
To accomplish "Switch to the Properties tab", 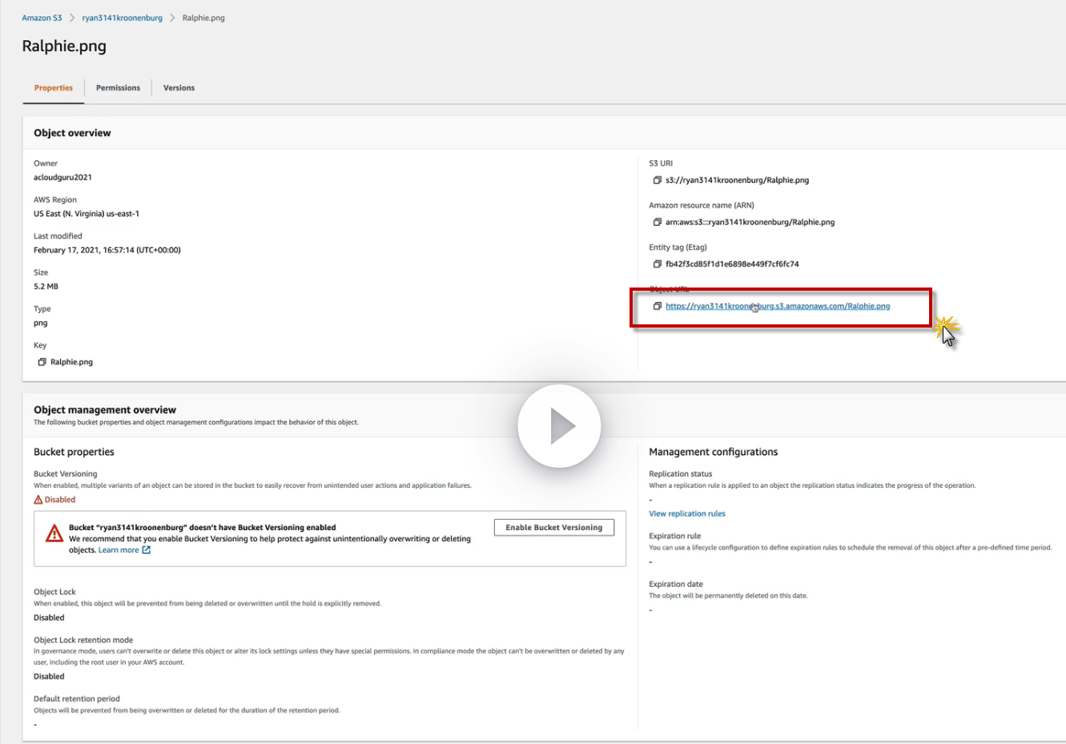I will click(53, 88).
